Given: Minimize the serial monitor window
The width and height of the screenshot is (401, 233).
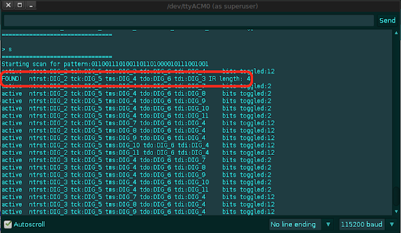Looking at the screenshot, I should [31, 5].
